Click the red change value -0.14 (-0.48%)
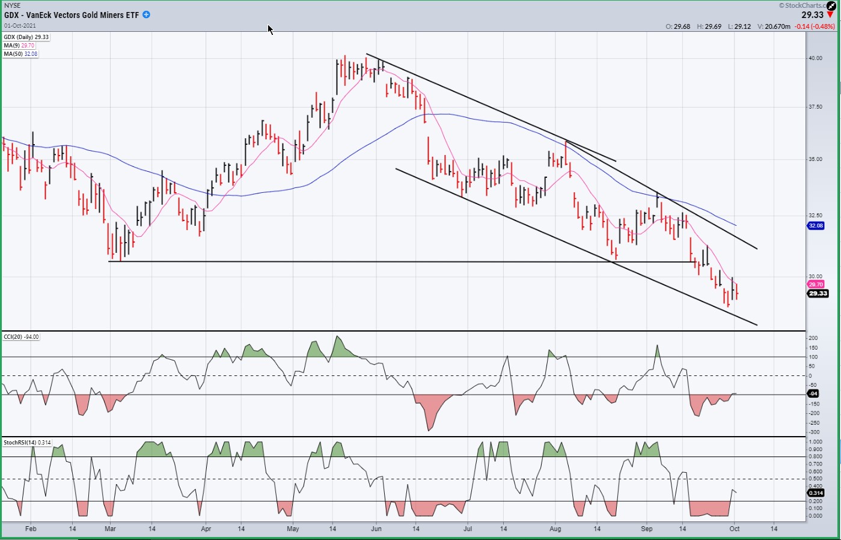The height and width of the screenshot is (540, 841). click(x=815, y=26)
